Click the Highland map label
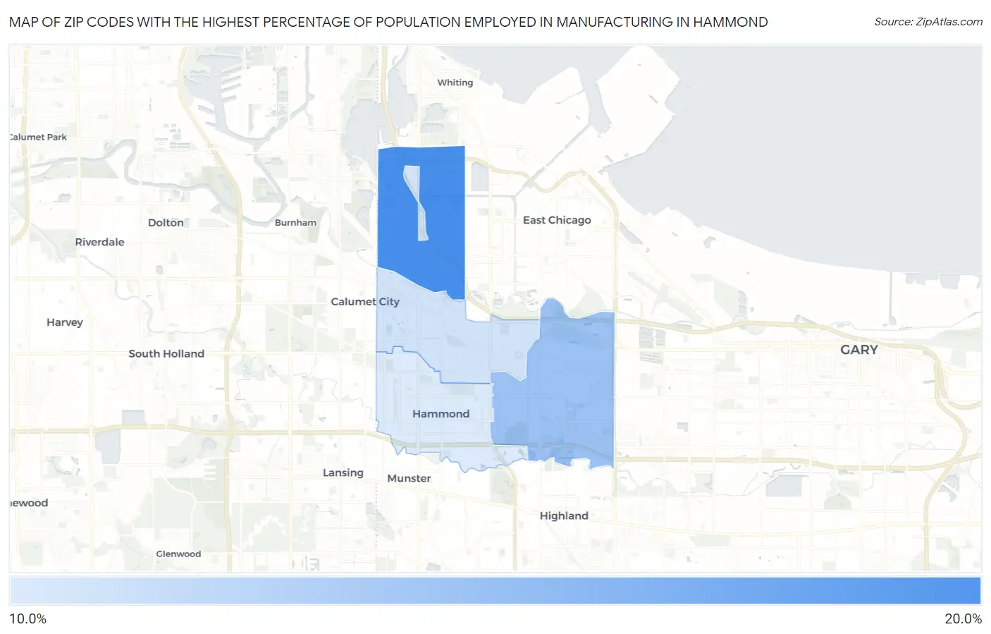This screenshot has width=991, height=634. point(564,516)
